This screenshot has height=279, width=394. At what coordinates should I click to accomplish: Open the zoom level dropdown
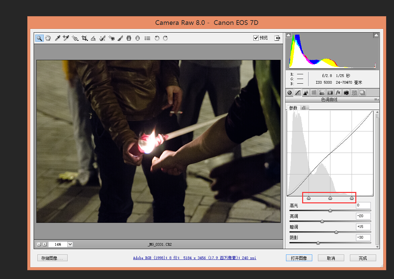coord(70,244)
